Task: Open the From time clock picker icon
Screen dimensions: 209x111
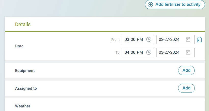Action: [x=149, y=40]
